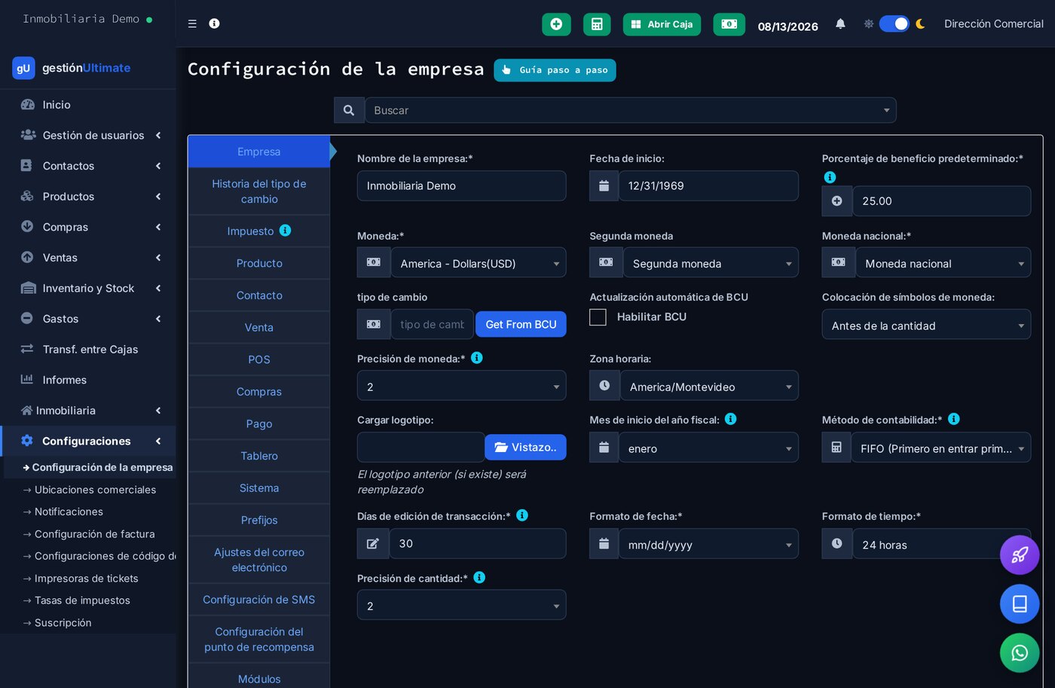
Task: Open the Zona horaria dropdown
Action: pyautogui.click(x=708, y=386)
